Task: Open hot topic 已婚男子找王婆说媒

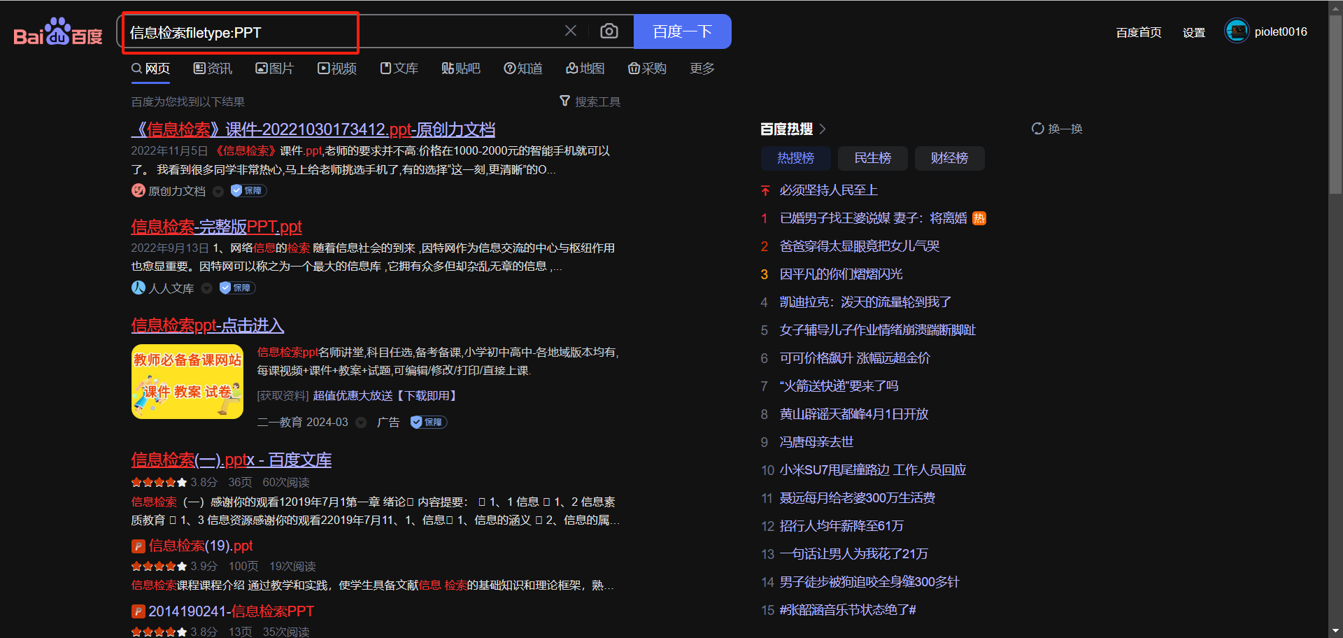Action: 873,218
